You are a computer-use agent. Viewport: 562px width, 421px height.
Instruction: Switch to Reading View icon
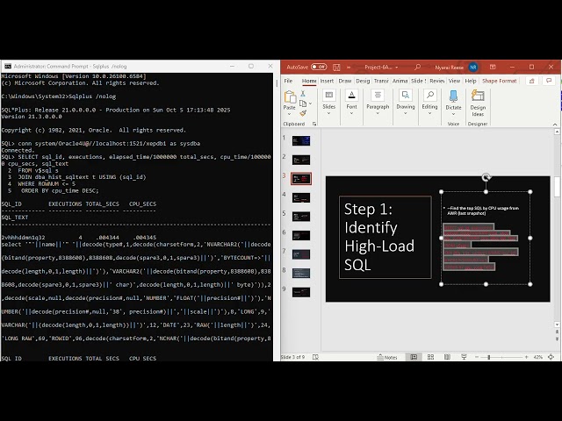447,357
